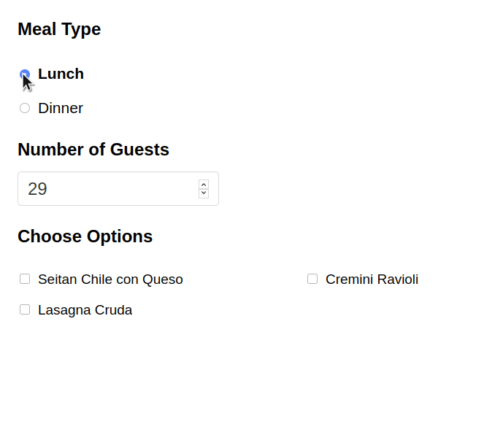This screenshot has width=503, height=424.
Task: Click the Lunch label text
Action: (61, 74)
